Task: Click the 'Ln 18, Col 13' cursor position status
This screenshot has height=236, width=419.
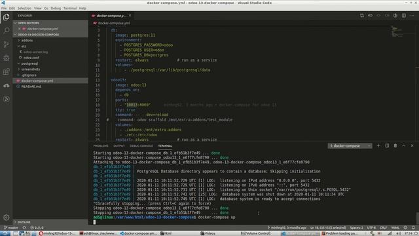Action: pyautogui.click(x=328, y=227)
